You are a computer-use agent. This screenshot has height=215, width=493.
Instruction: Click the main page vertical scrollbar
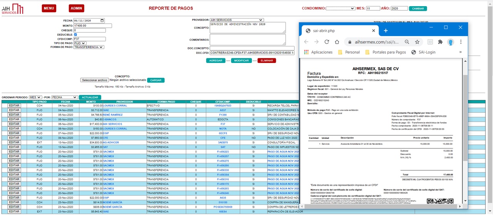[x=490, y=107]
